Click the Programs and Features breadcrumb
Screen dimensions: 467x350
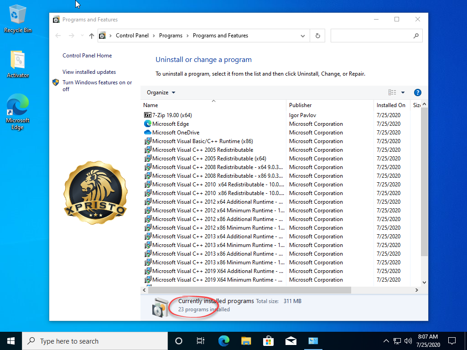[220, 36]
